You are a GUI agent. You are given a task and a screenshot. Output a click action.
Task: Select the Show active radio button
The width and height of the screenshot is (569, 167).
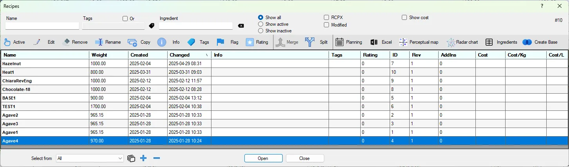tap(260, 24)
